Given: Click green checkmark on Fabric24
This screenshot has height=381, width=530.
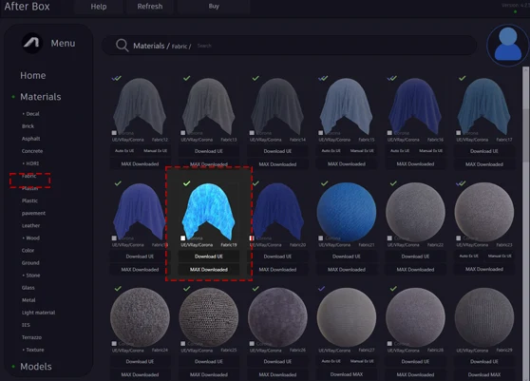Looking at the screenshot, I should pos(118,289).
